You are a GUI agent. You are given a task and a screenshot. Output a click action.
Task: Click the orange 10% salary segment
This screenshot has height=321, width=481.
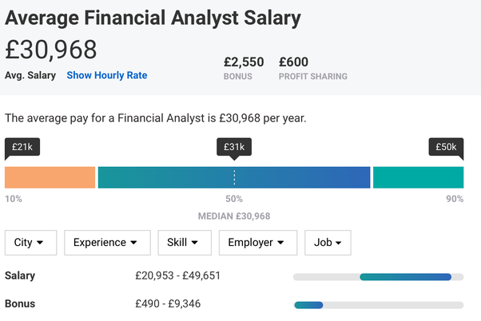point(50,177)
